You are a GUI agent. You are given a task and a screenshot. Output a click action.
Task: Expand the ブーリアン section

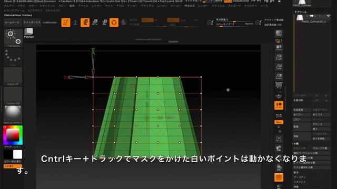click(x=300, y=177)
